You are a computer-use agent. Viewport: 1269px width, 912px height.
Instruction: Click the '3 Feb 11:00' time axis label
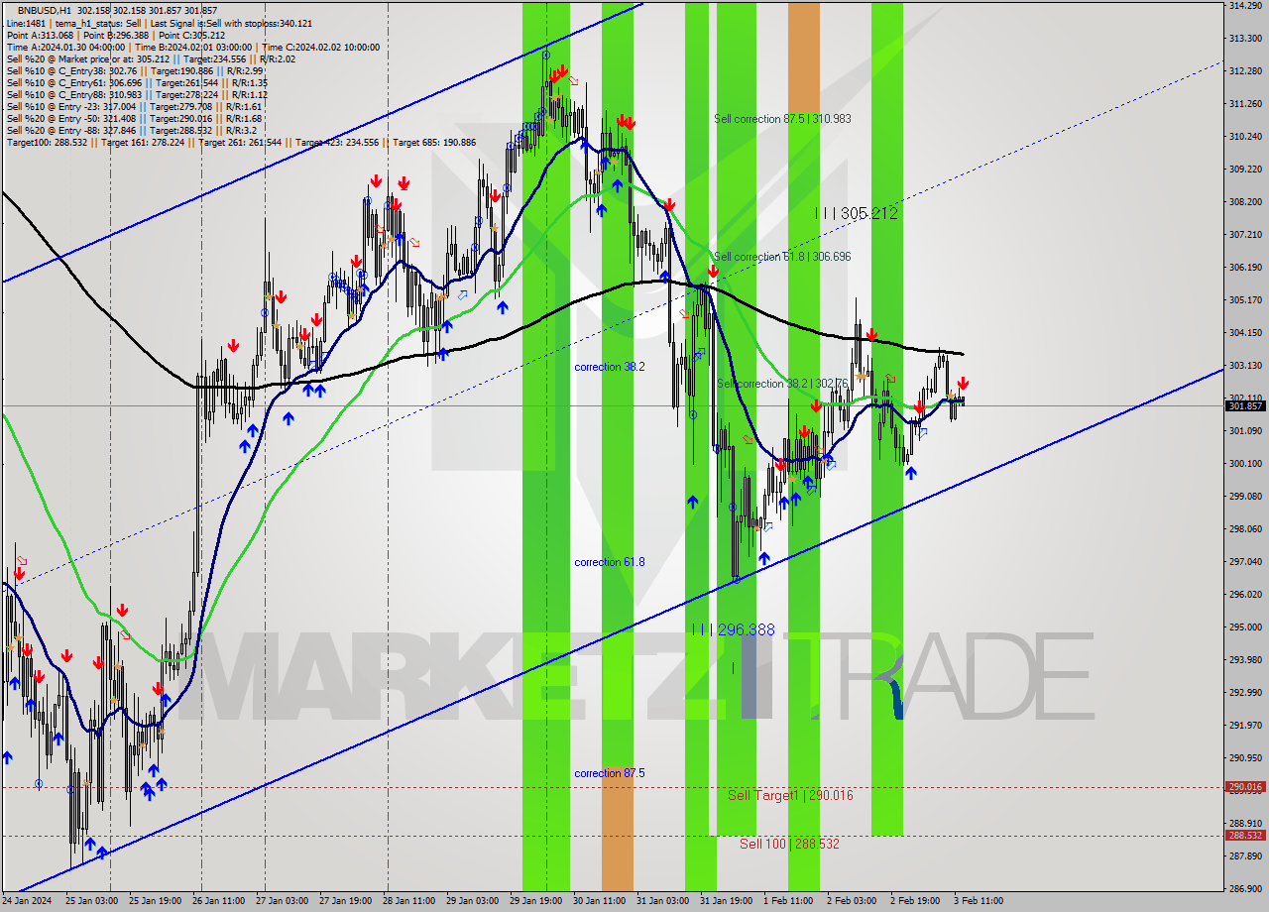[977, 902]
